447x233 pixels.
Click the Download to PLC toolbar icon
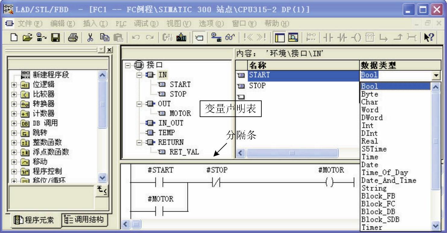click(181, 37)
